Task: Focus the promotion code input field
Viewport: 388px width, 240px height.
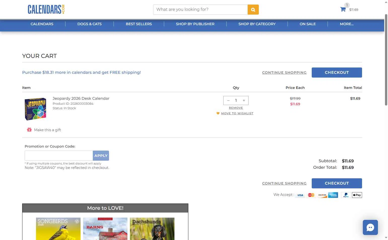Action: pos(59,156)
